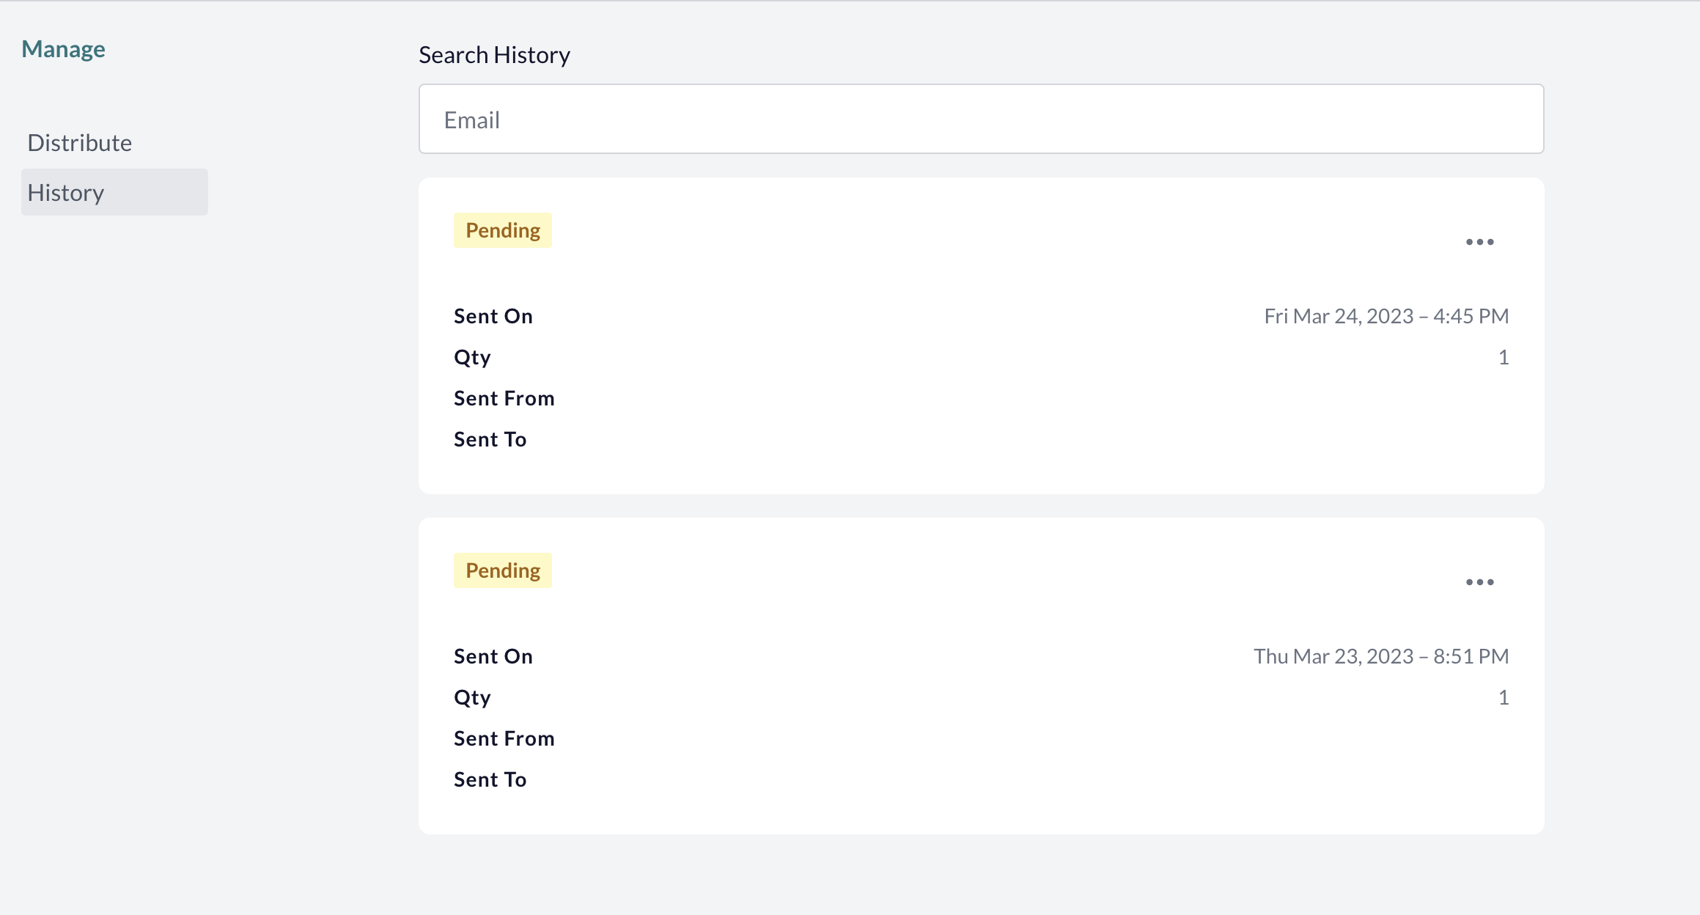This screenshot has width=1700, height=915.
Task: Click Sent To label in second card
Action: (490, 779)
